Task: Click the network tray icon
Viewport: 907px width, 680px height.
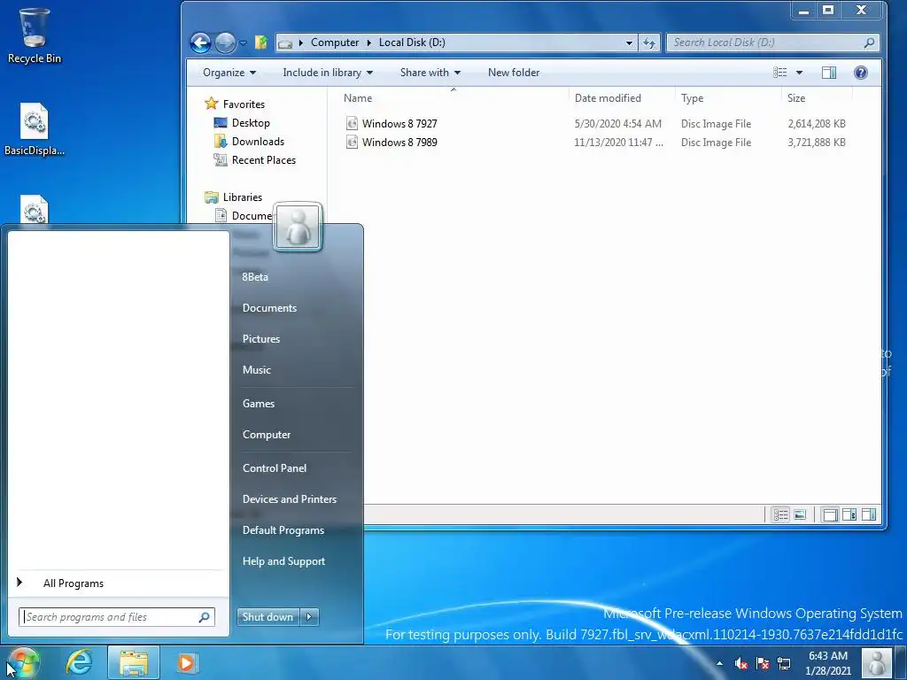Action: point(785,663)
